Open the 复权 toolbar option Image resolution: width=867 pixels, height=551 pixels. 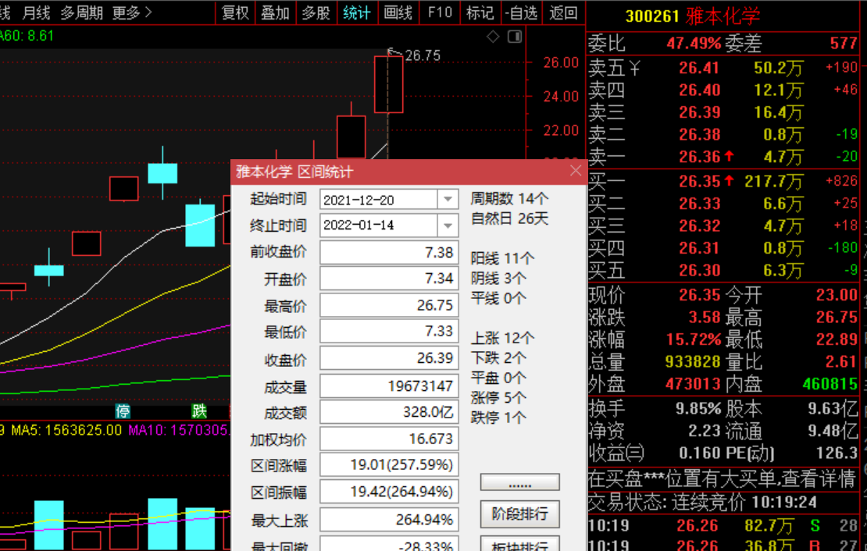tap(235, 12)
